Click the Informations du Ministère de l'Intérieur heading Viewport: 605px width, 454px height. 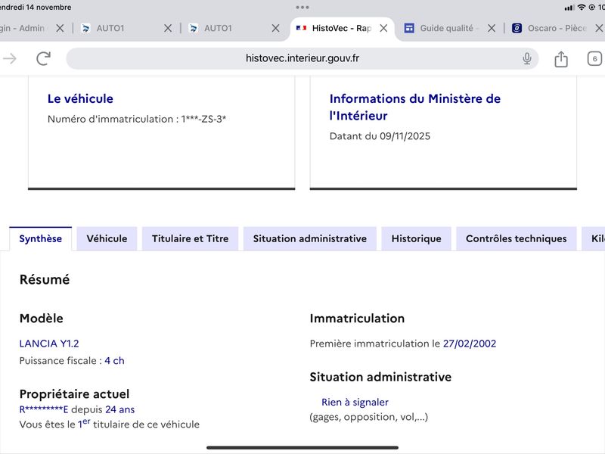point(414,107)
